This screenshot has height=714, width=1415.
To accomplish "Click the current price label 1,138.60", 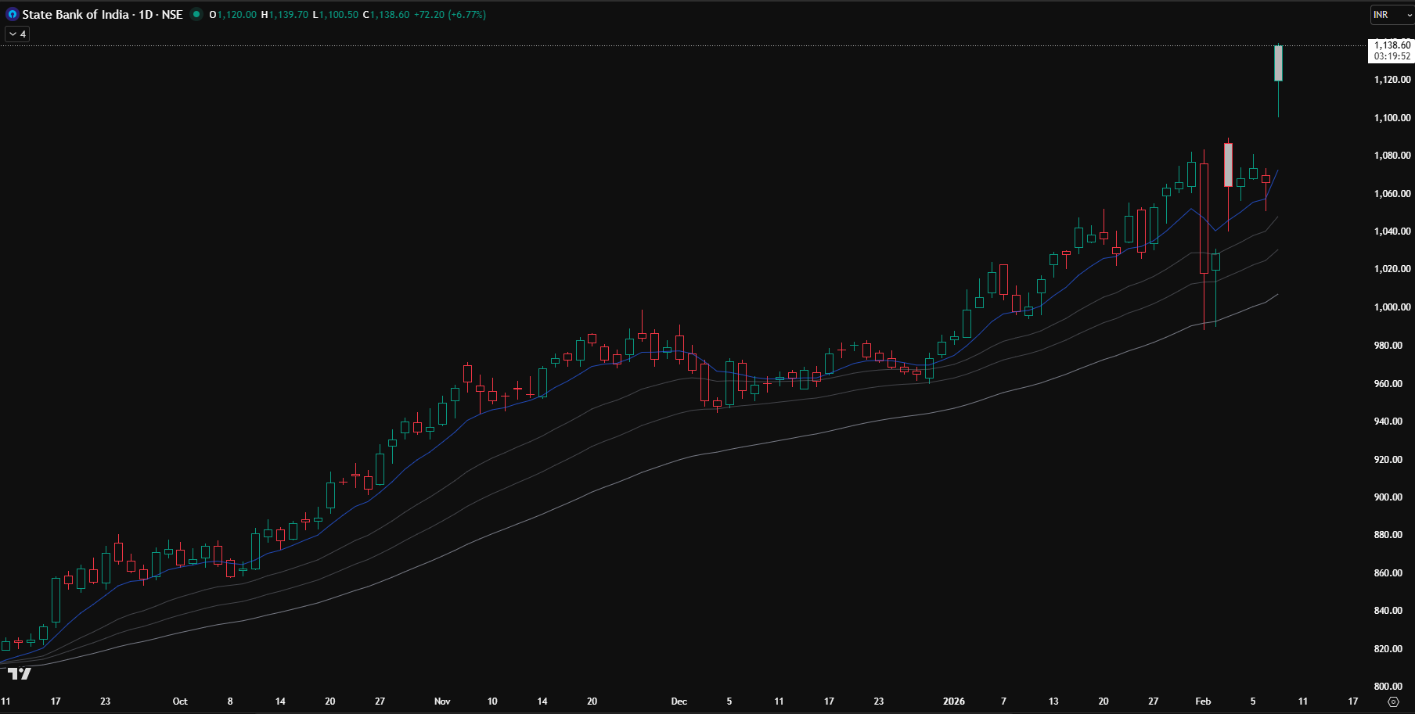I will click(1392, 45).
